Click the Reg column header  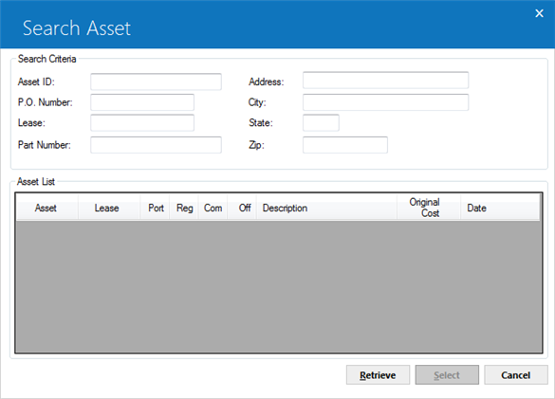184,208
